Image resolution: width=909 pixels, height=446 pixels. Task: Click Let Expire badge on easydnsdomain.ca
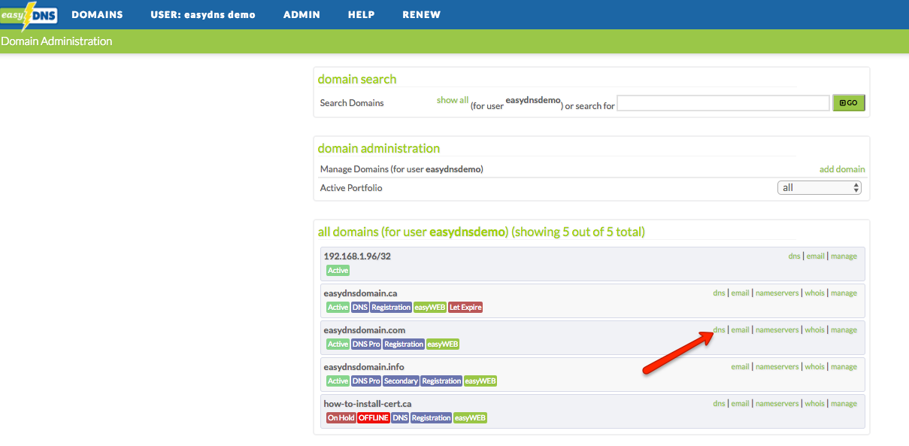tap(465, 307)
